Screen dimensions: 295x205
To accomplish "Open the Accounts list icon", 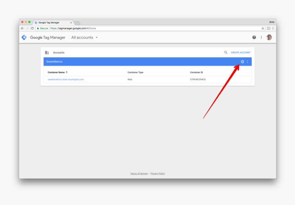I will click(47, 52).
